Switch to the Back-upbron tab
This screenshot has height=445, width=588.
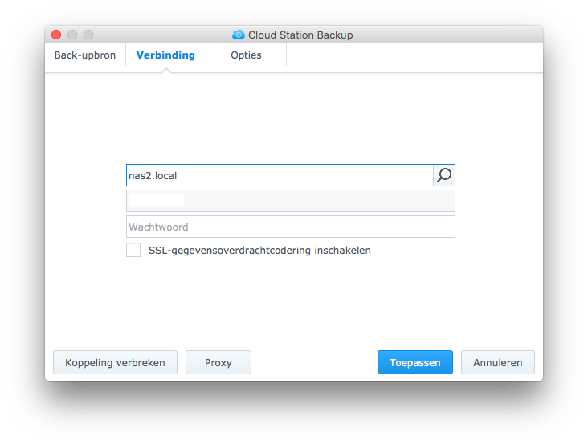[x=85, y=55]
